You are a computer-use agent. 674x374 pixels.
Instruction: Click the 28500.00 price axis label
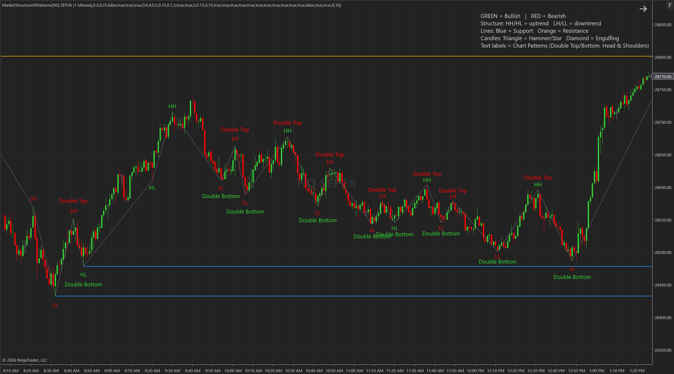click(x=663, y=252)
